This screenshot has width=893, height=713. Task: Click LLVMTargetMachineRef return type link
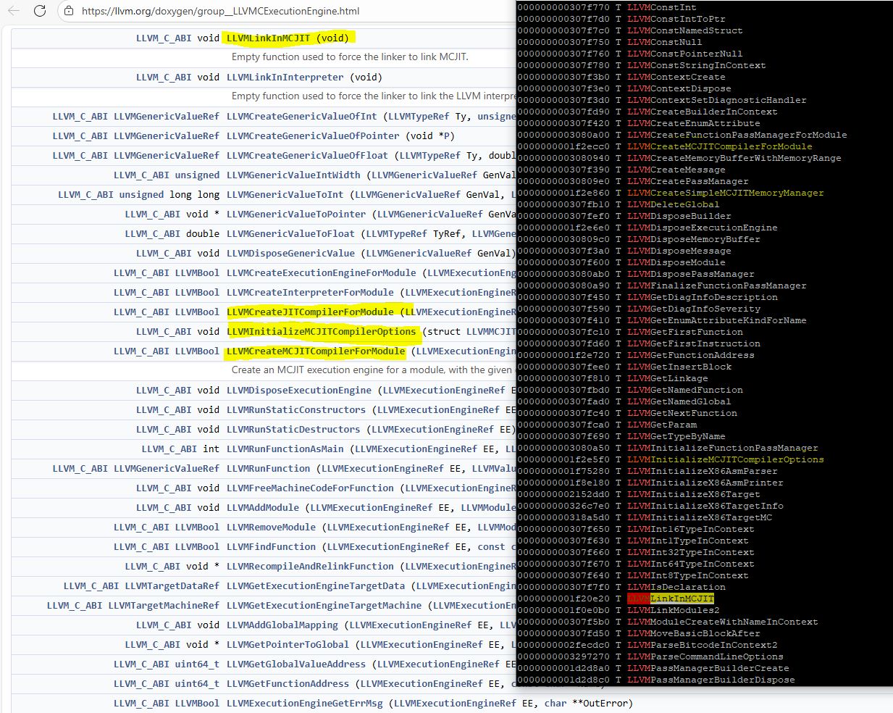tap(163, 606)
